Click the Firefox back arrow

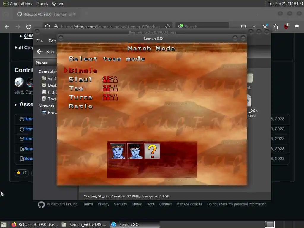[7, 27]
